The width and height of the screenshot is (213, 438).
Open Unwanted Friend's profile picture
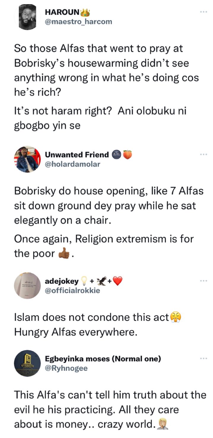click(27, 159)
